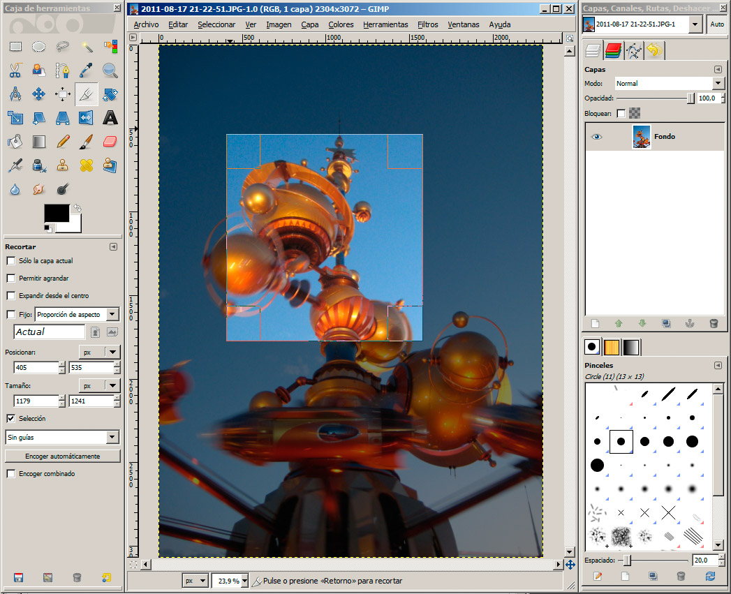Adjust the layer Opacidad slider

[656, 98]
